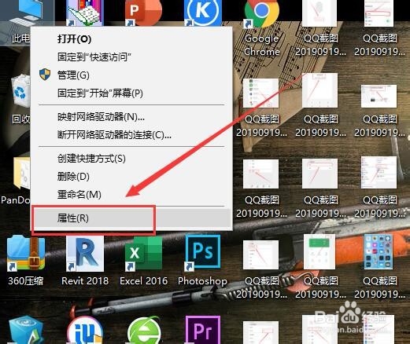410x344 pixels.
Task: Select QQ截图 file with phone home-screen thumbnail
Action: [x=379, y=266]
